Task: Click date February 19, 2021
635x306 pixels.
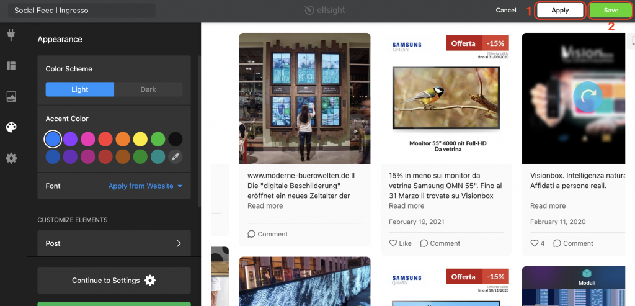Action: pos(416,222)
